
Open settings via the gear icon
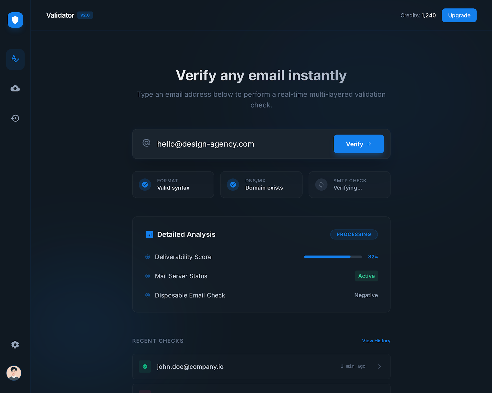[15, 344]
